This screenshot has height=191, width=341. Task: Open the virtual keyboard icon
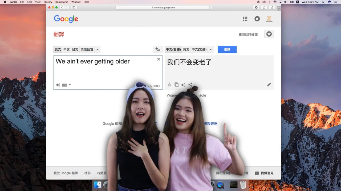pyautogui.click(x=64, y=85)
